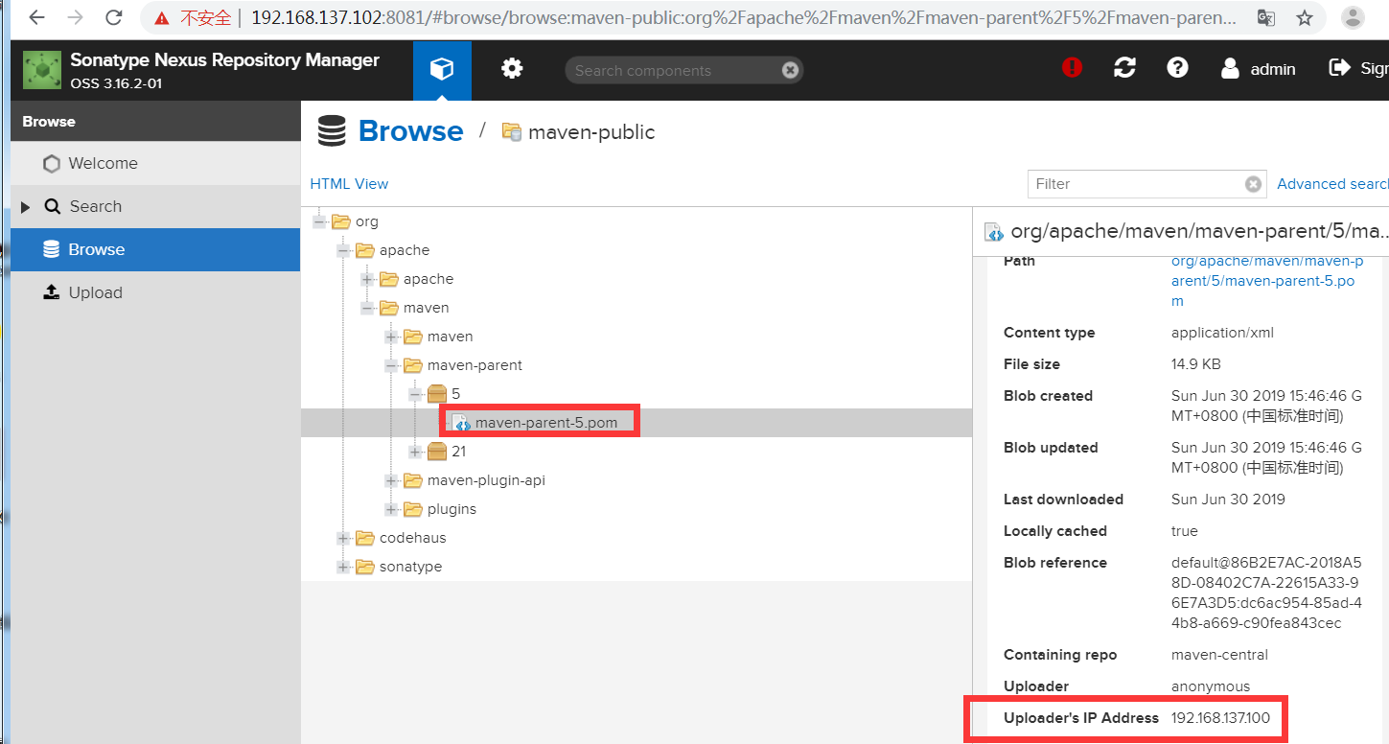
Task: Select the sonatype tree node
Action: point(411,567)
